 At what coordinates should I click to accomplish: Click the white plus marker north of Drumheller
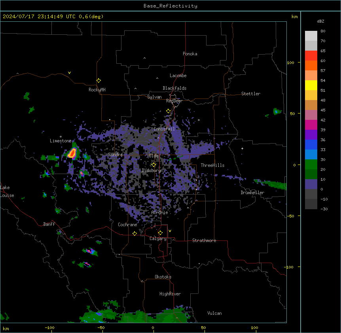(242, 148)
